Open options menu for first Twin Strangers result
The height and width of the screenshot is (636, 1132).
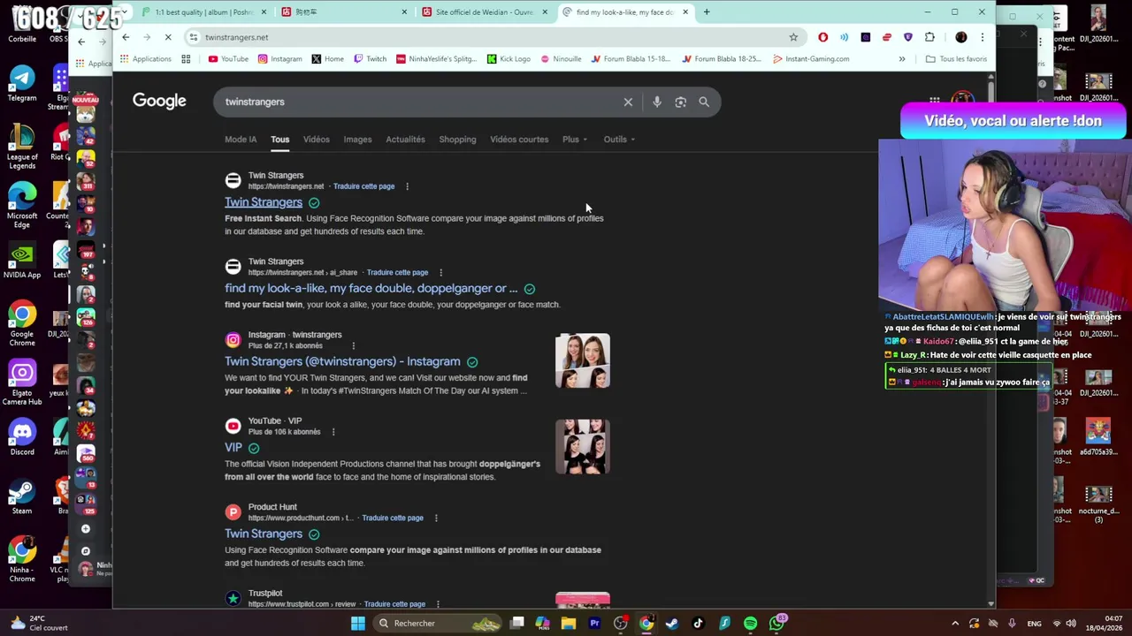click(407, 186)
